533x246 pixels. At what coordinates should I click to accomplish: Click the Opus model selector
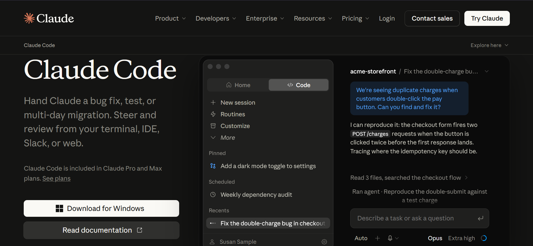(x=435, y=238)
